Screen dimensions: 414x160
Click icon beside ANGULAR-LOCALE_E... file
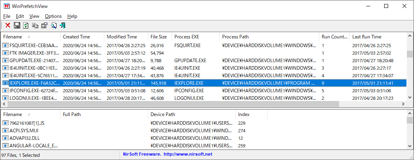[x=6, y=146]
